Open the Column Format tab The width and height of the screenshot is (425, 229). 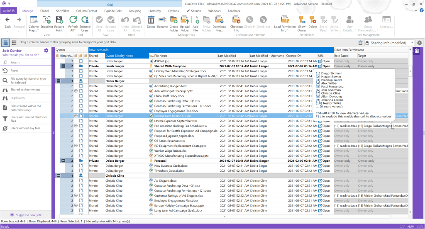[x=86, y=11]
